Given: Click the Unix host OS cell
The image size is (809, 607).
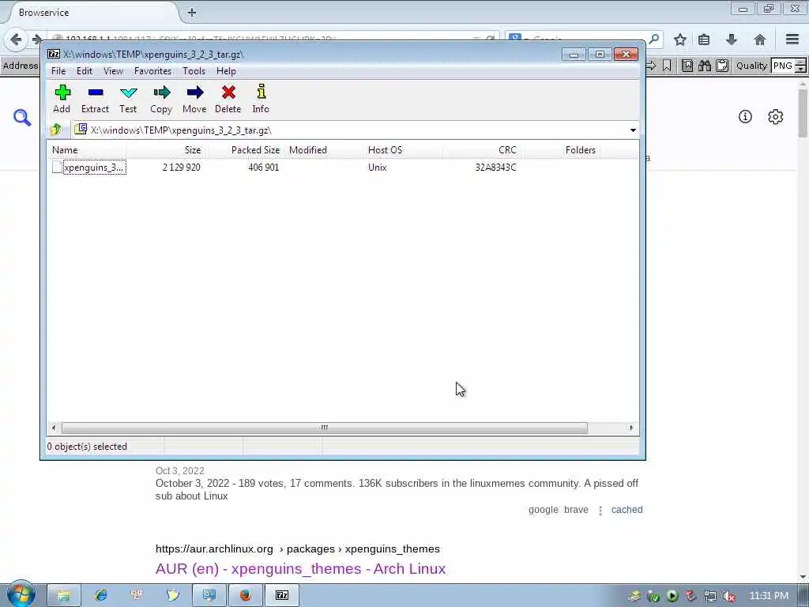Looking at the screenshot, I should click(x=377, y=168).
